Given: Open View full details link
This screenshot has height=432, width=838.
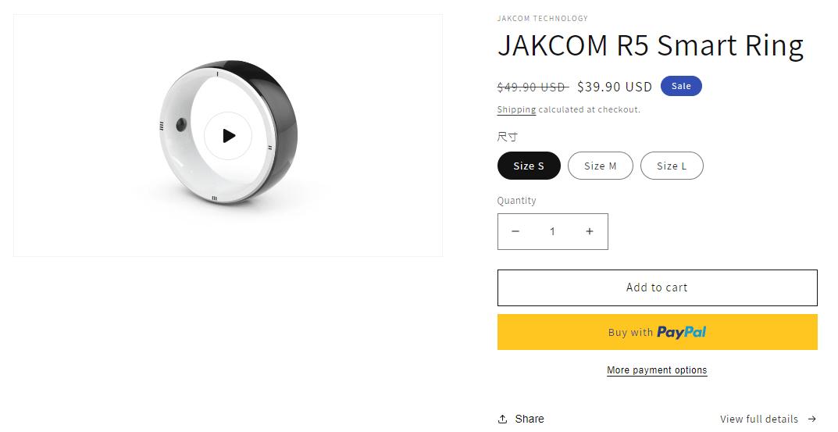Looking at the screenshot, I should (x=758, y=419).
